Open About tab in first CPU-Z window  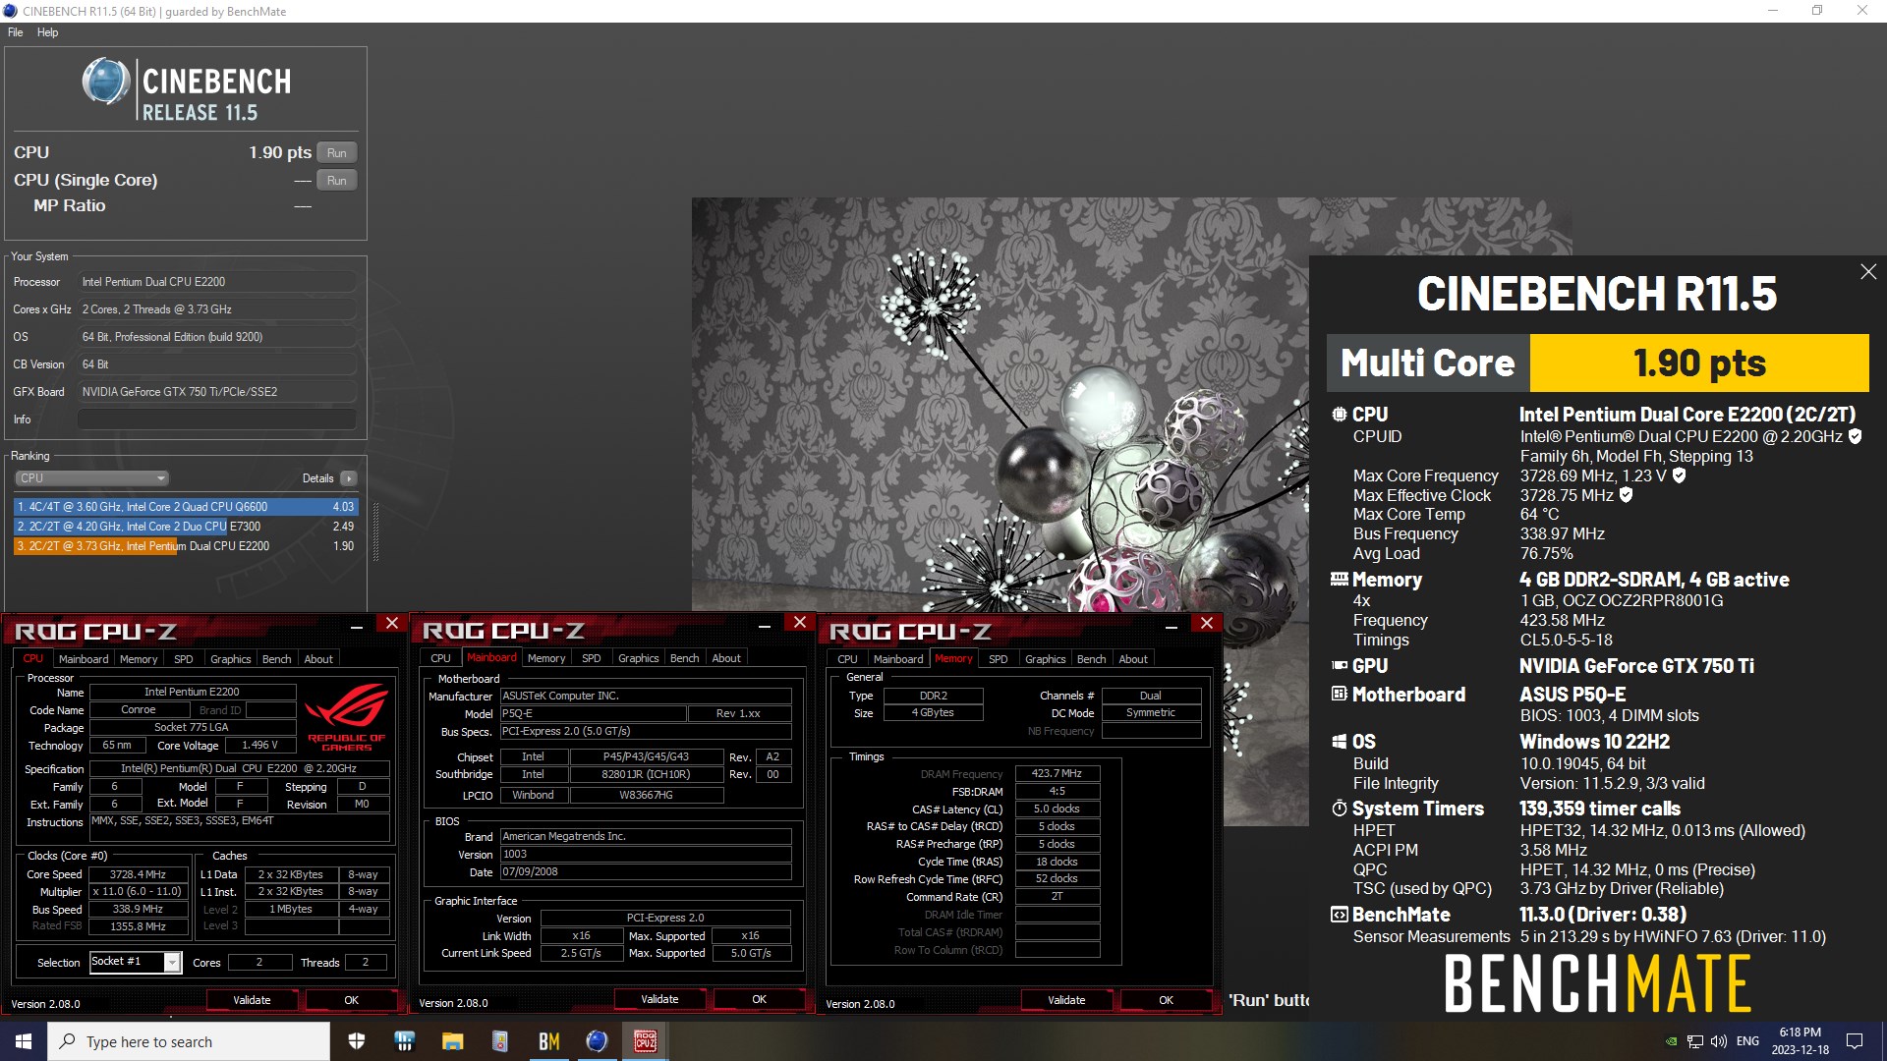tap(318, 659)
